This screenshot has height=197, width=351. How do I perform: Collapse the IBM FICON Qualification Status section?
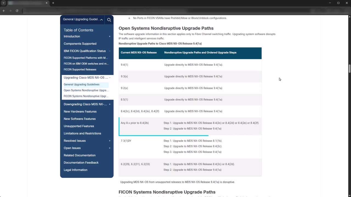(110, 51)
